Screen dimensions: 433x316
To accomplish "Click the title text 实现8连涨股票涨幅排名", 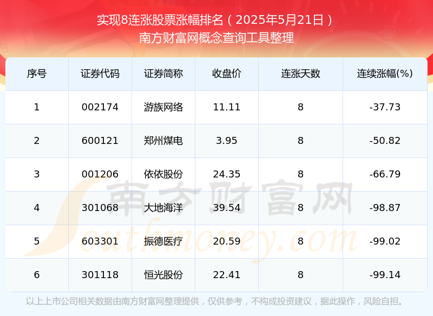I will point(160,20).
